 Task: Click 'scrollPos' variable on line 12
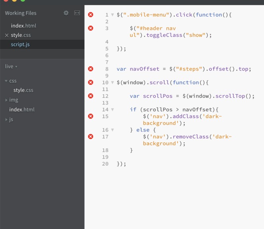click(x=158, y=96)
